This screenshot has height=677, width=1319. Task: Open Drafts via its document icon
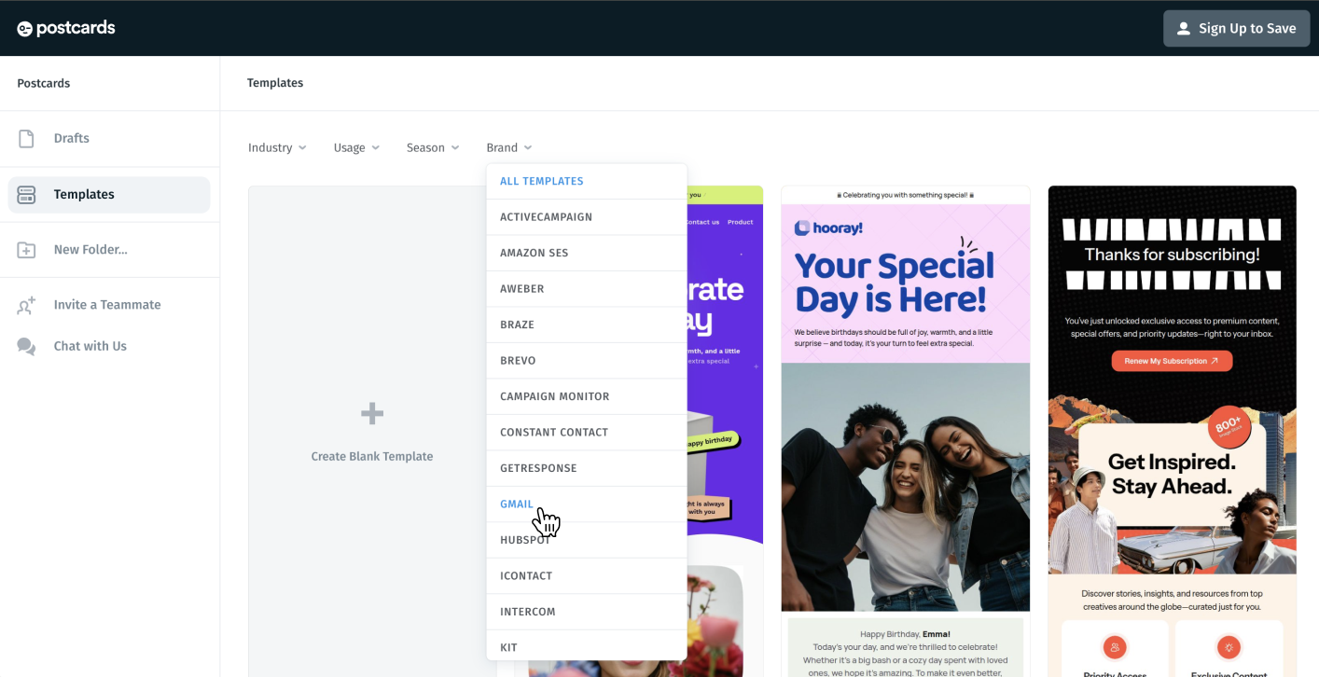(26, 139)
